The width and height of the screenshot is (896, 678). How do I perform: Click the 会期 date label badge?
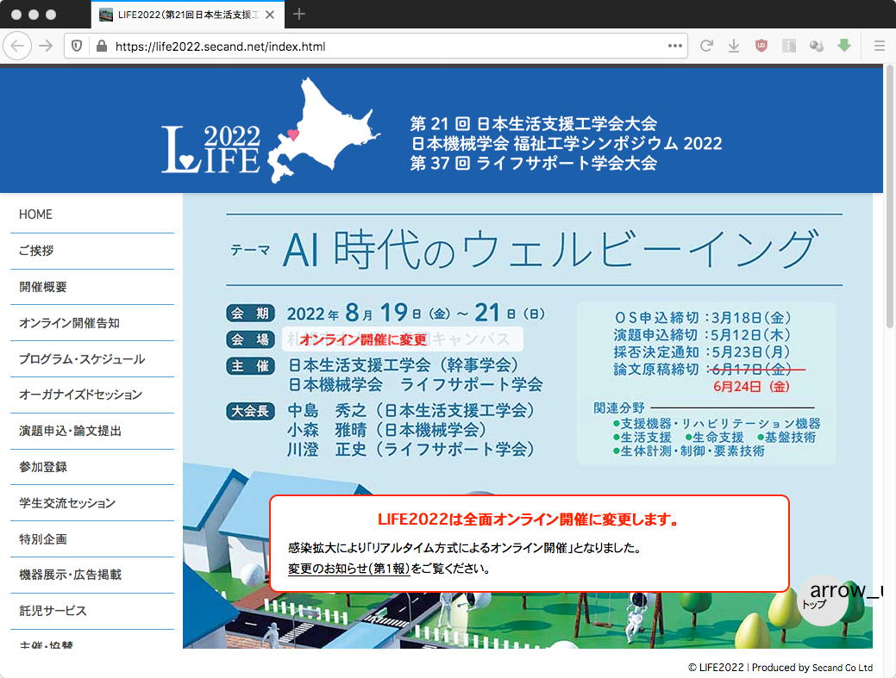[250, 314]
